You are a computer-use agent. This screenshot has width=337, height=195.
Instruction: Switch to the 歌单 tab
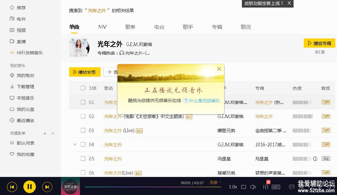click(130, 27)
